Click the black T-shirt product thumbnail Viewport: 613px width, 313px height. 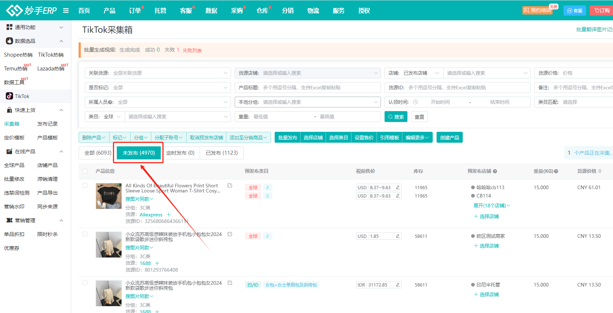(x=109, y=196)
